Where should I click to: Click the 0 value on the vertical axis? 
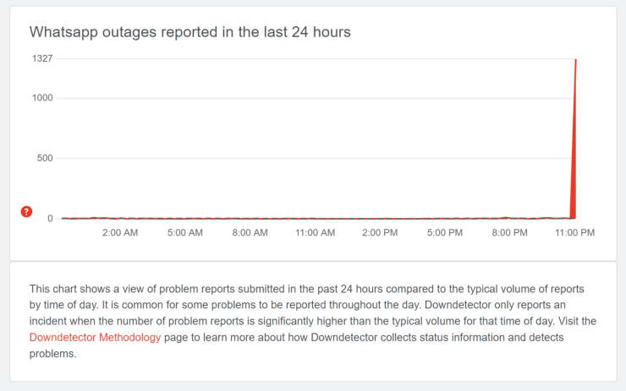tap(50, 218)
